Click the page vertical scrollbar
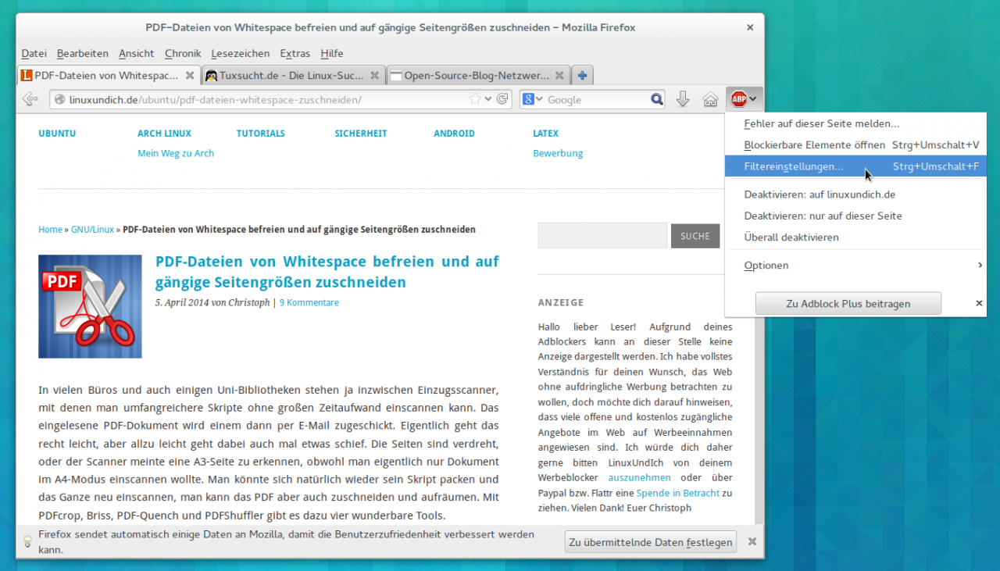The width and height of the screenshot is (1000, 571). 759,320
